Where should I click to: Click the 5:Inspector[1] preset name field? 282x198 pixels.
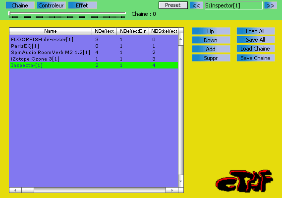[x=233, y=5]
